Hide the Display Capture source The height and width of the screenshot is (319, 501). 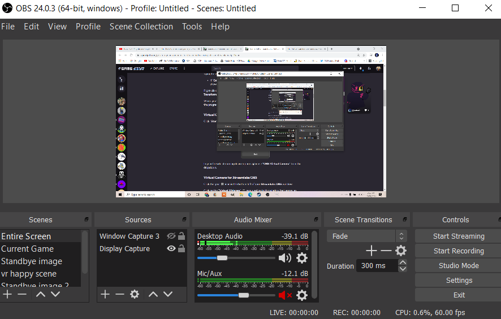point(171,248)
